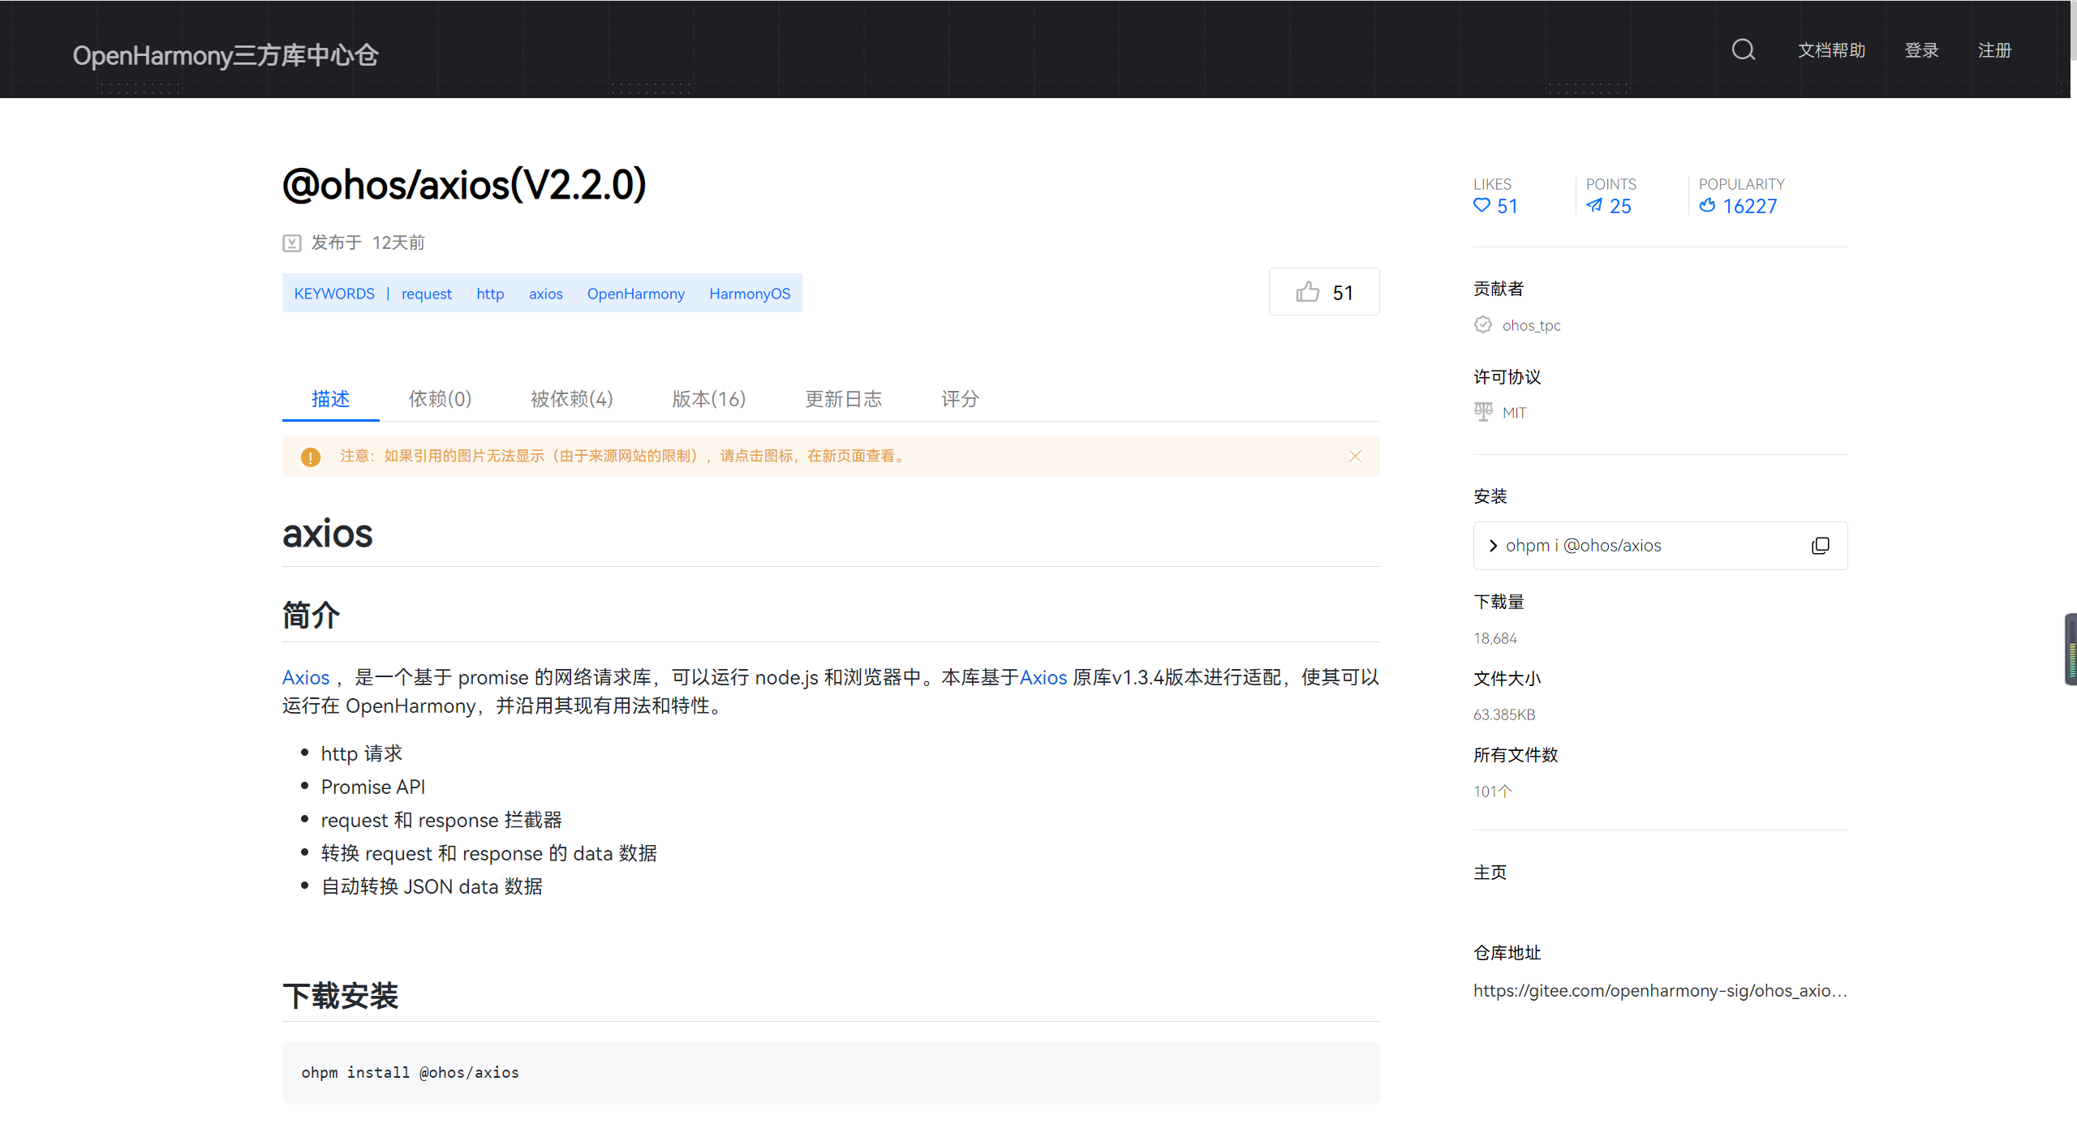
Task: Click the paper plane POINTS icon
Action: point(1594,206)
